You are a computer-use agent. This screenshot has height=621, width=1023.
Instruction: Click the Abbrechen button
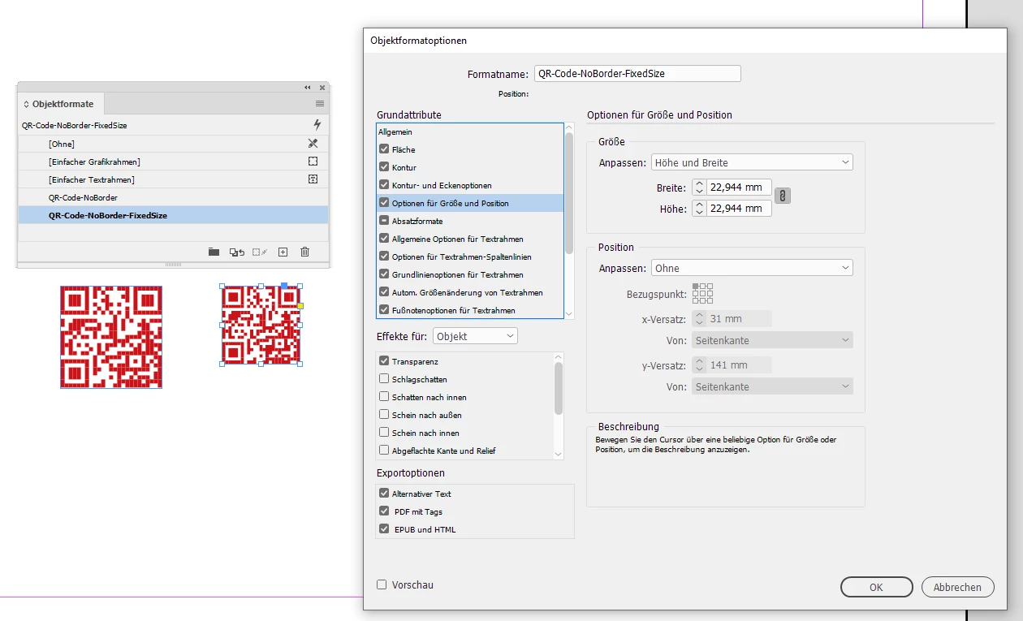click(957, 587)
